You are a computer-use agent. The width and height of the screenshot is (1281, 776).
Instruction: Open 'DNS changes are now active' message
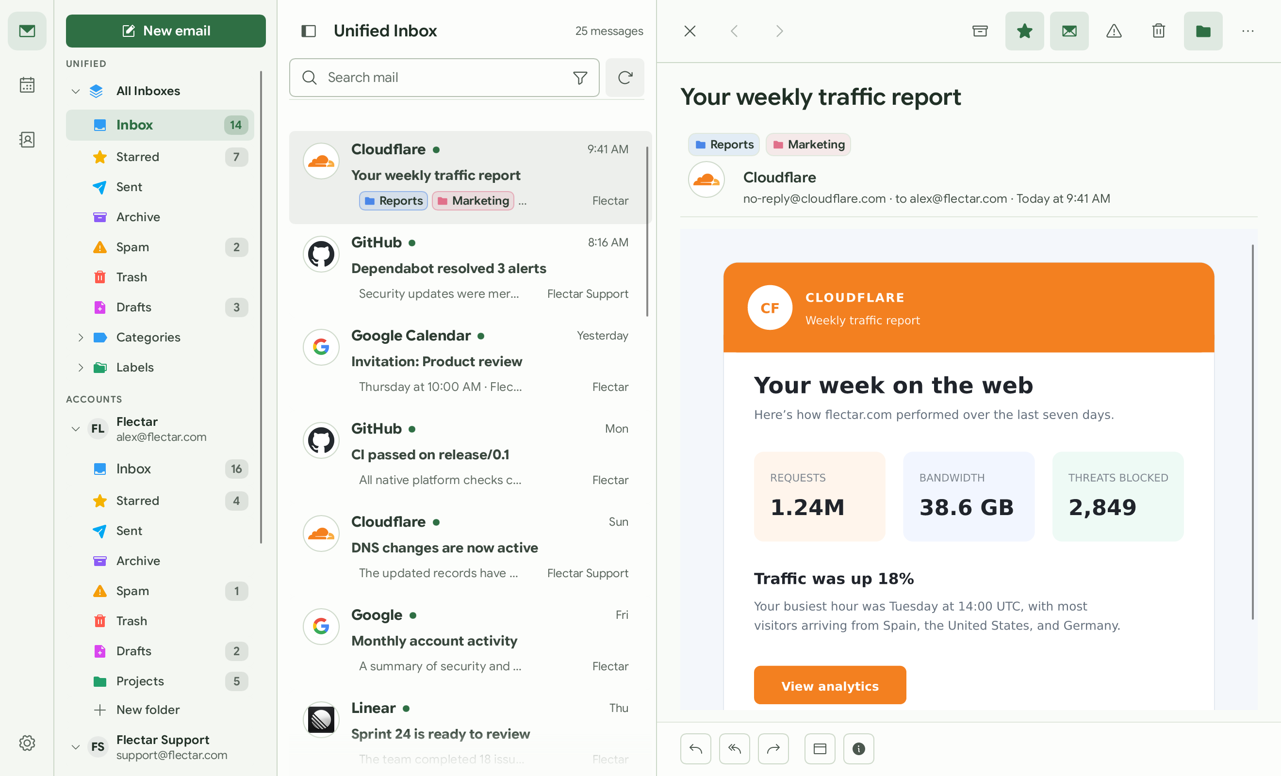click(471, 550)
